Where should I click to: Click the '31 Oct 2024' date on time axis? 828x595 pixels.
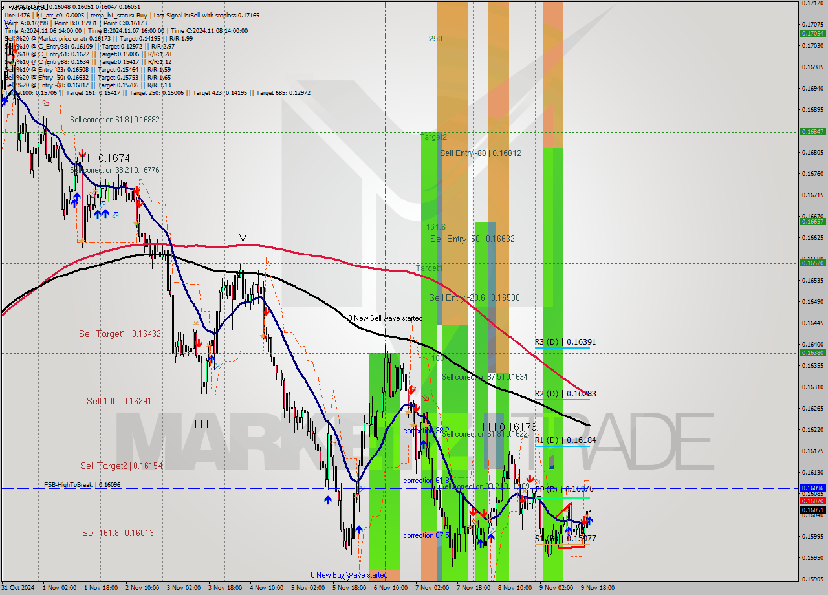[18, 588]
